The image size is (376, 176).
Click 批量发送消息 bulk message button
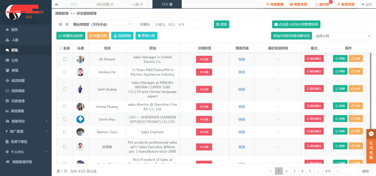(71, 35)
